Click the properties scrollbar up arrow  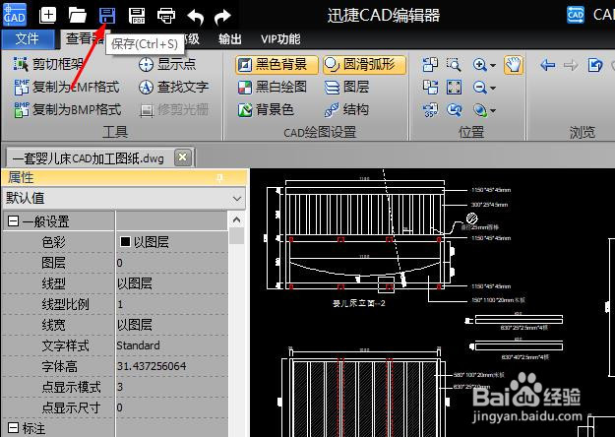236,220
